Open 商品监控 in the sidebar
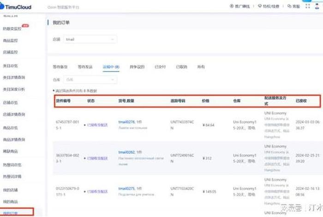The image size is (323, 217). [x=10, y=40]
